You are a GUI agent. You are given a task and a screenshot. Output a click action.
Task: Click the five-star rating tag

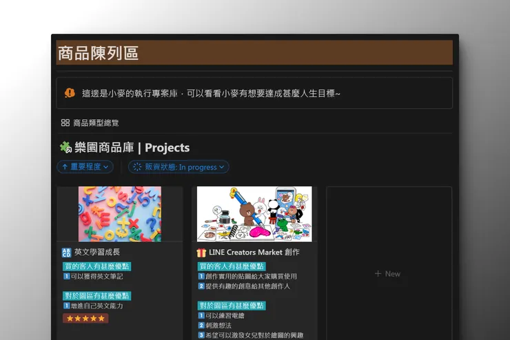85,318
